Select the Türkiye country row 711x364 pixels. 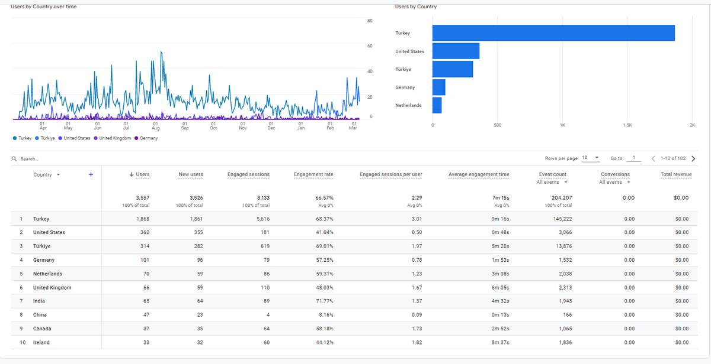pos(355,246)
